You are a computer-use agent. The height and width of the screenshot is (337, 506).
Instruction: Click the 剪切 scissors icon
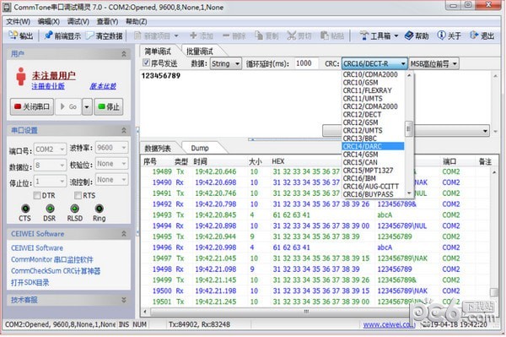coord(291,35)
